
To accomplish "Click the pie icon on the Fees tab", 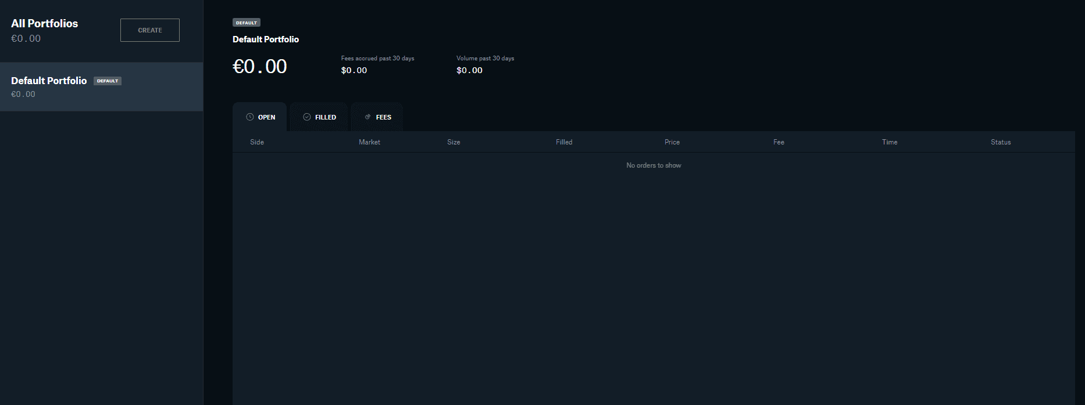I will [x=367, y=117].
